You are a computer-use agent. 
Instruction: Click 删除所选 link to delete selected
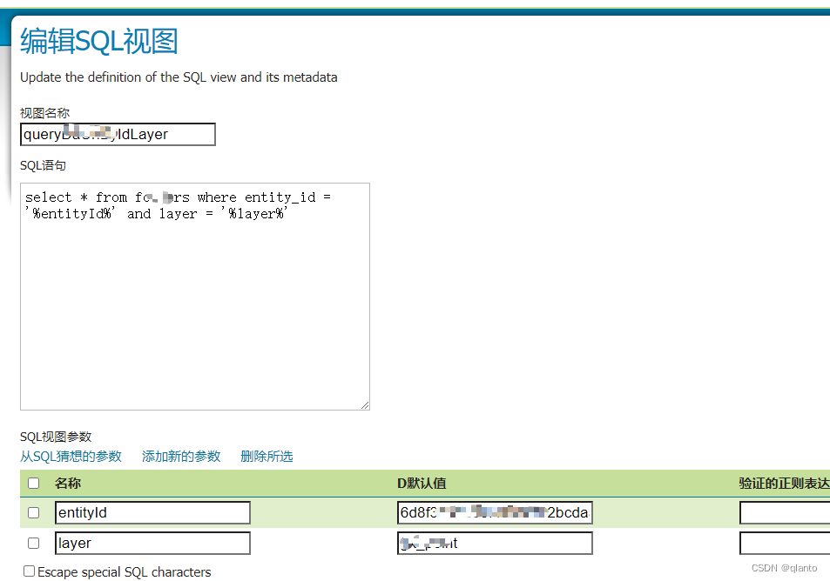click(x=267, y=456)
